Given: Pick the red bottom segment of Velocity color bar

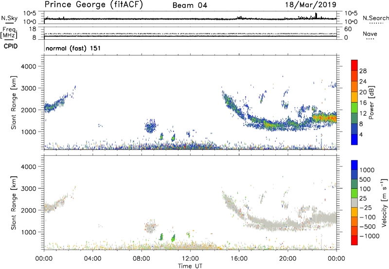Looking at the screenshot, I should click(x=354, y=240).
